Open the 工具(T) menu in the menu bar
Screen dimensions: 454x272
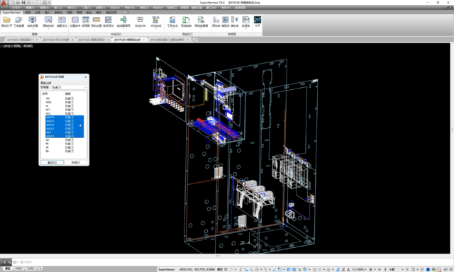coord(87,8)
